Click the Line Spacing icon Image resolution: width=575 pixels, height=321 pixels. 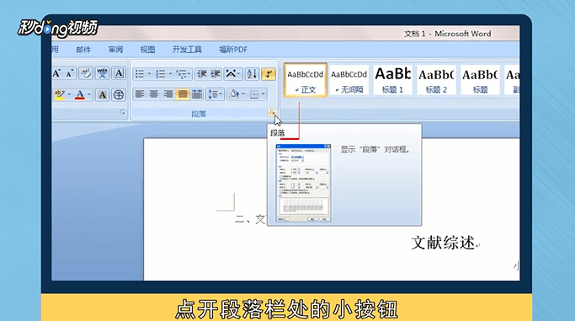(x=213, y=94)
